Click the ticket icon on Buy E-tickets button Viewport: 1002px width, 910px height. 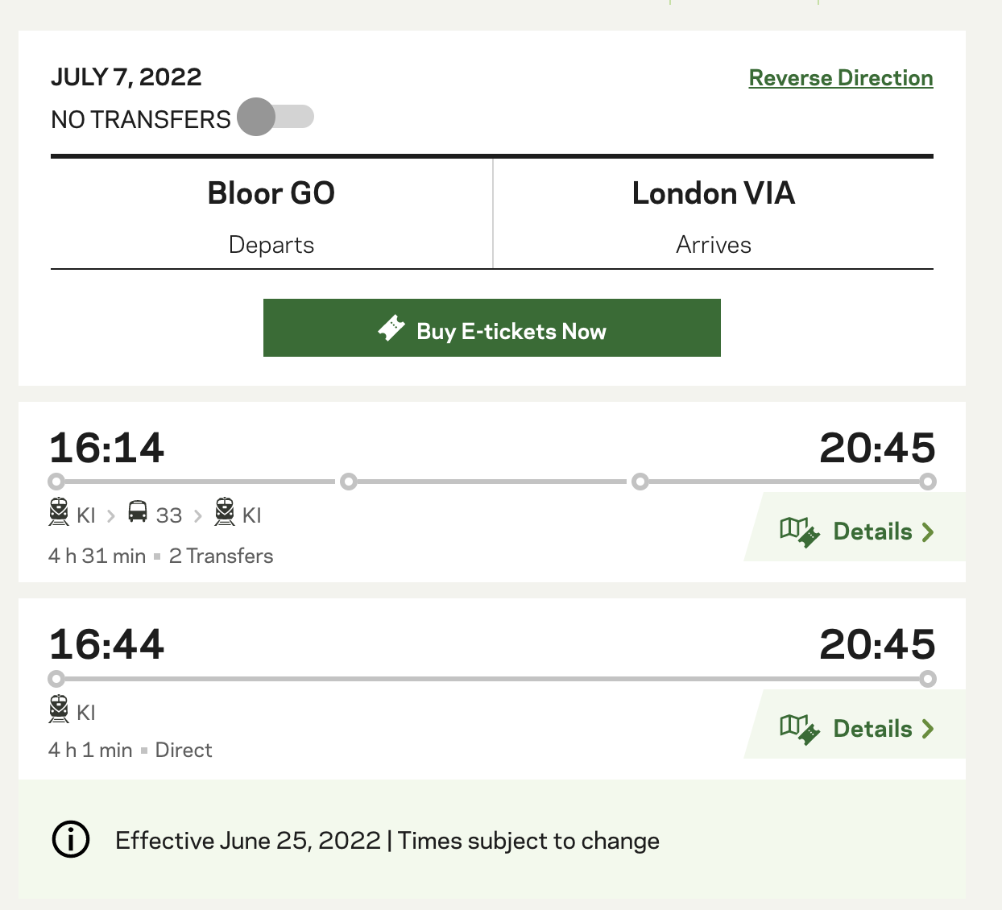coord(391,329)
